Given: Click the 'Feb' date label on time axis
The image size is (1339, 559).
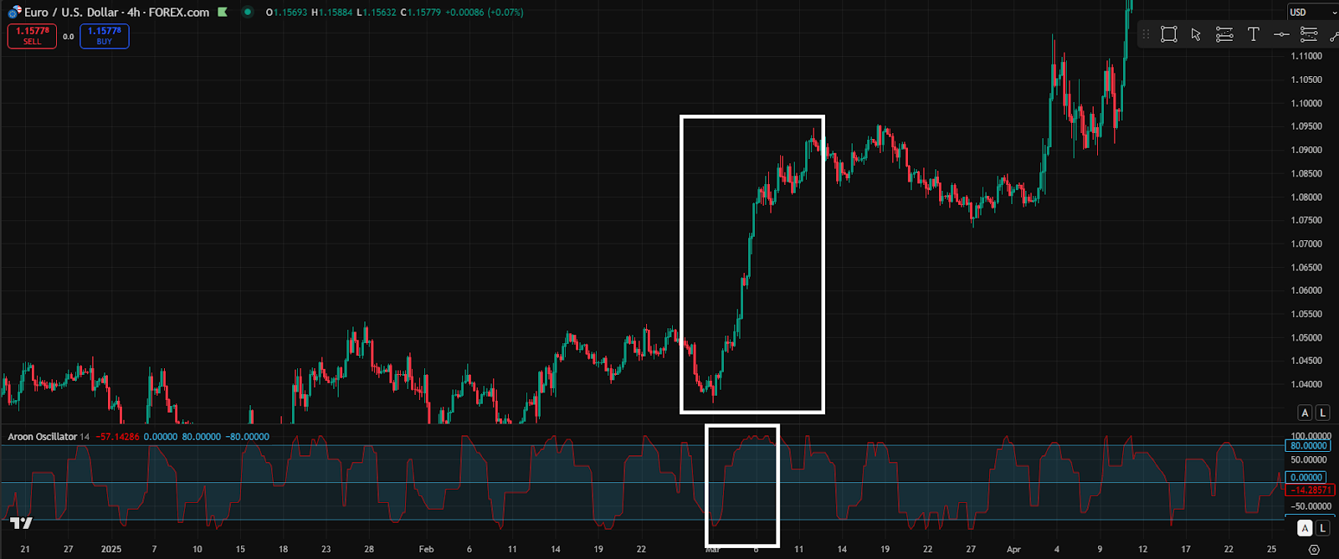Looking at the screenshot, I should point(426,549).
